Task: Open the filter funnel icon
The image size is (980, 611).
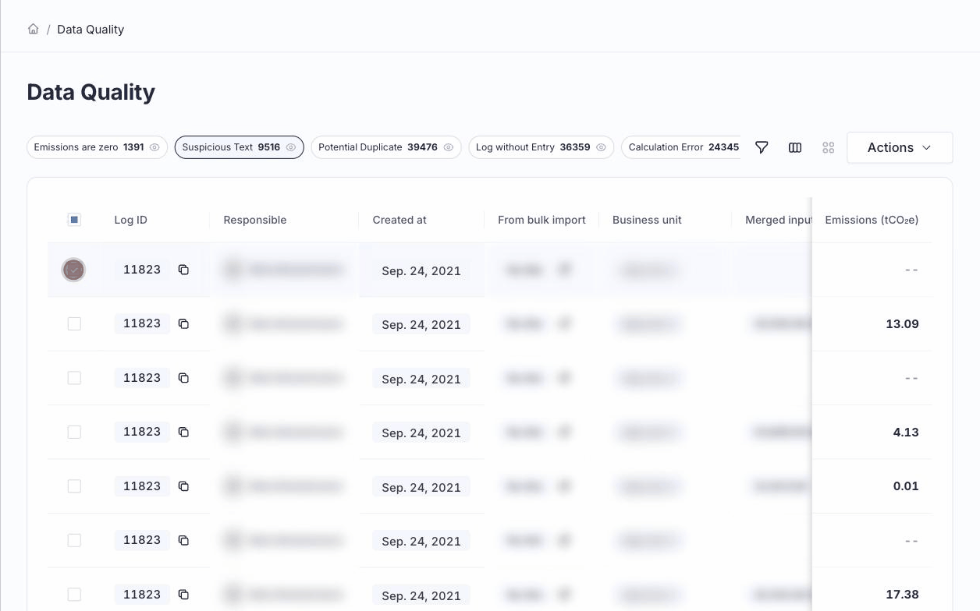Action: pyautogui.click(x=762, y=147)
